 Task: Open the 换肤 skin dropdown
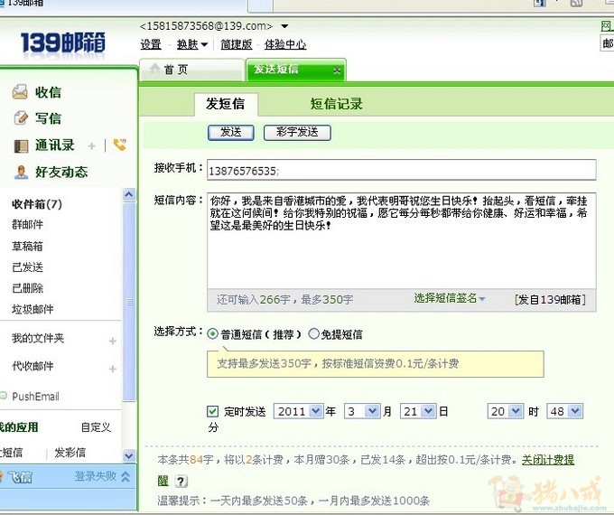(191, 44)
